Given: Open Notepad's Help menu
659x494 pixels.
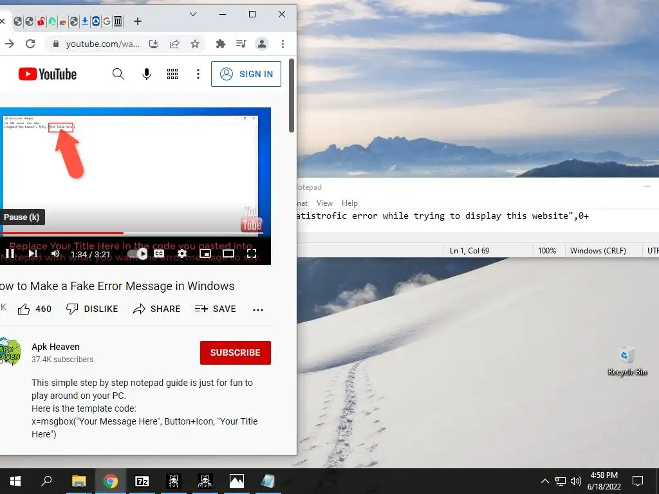Looking at the screenshot, I should pos(349,203).
